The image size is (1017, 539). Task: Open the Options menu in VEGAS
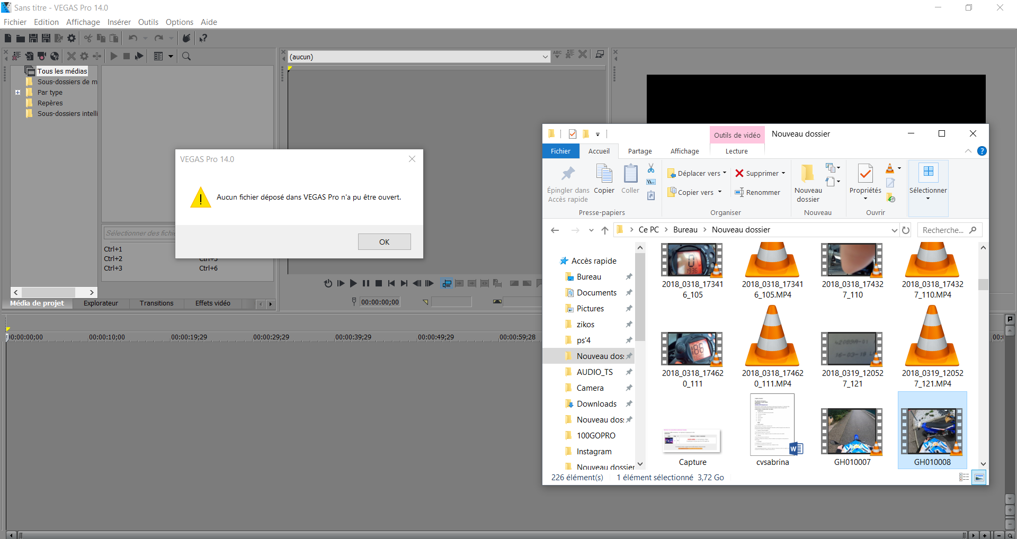pos(180,22)
